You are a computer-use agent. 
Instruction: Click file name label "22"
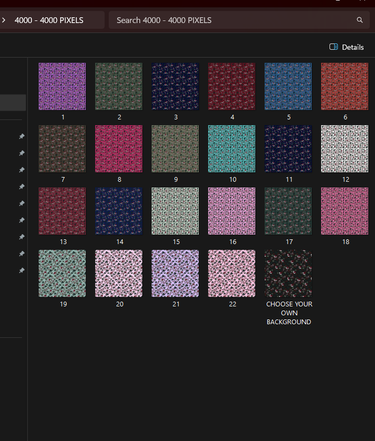point(233,304)
